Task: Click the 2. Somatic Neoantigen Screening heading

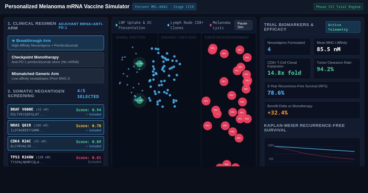Action: [36, 93]
